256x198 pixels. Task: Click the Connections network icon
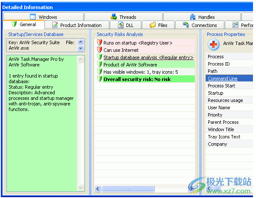click(x=186, y=25)
